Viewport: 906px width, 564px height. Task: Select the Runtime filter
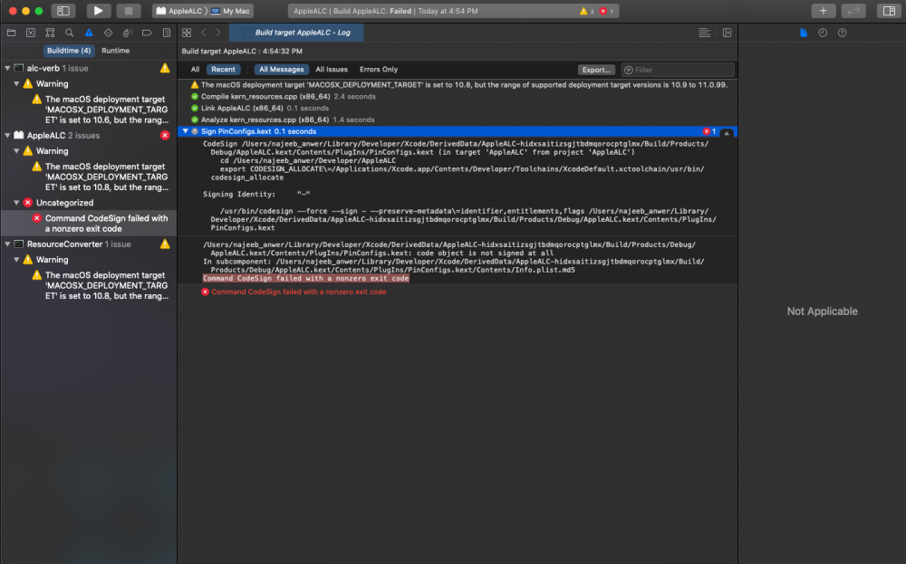coord(116,51)
